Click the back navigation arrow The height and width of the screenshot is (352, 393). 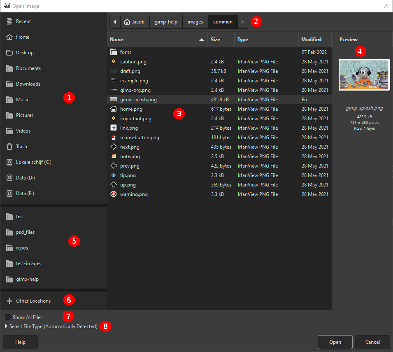tap(115, 21)
